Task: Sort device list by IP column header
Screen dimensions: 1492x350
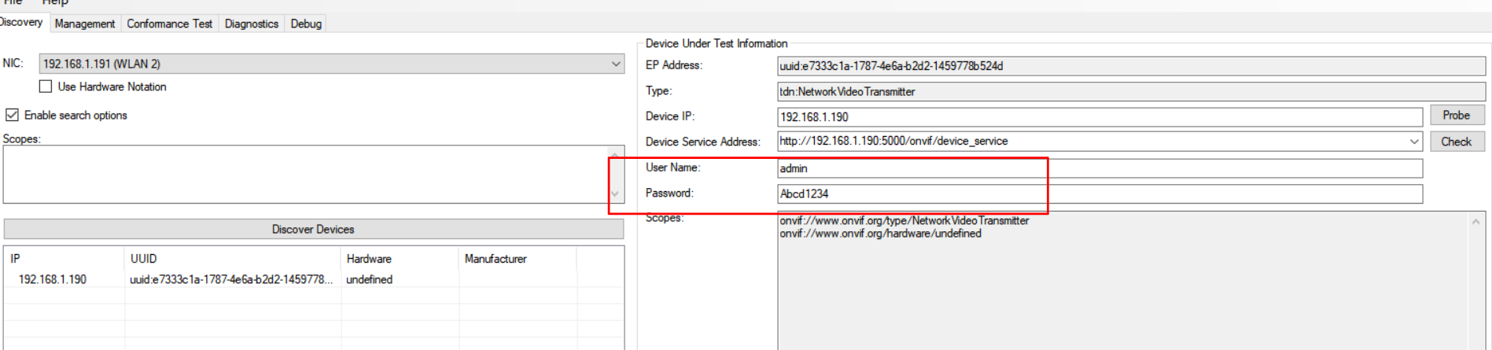Action: (64, 259)
